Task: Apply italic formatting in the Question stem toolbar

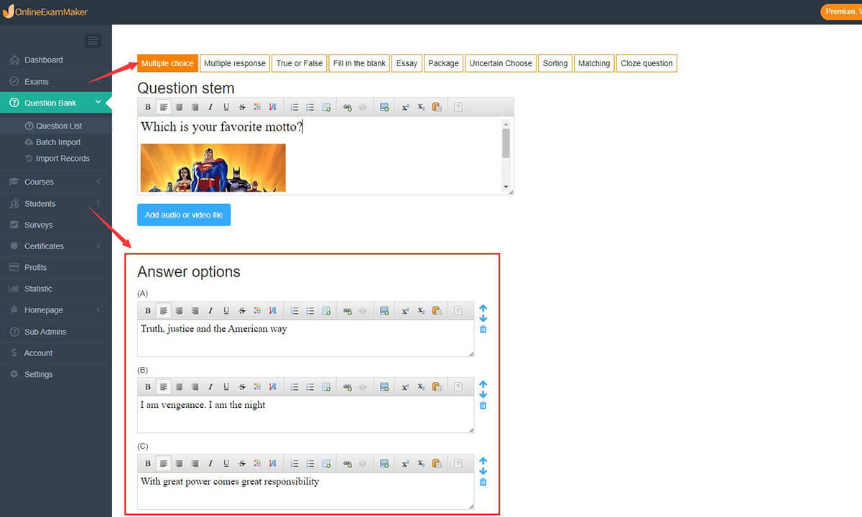Action: (x=210, y=106)
